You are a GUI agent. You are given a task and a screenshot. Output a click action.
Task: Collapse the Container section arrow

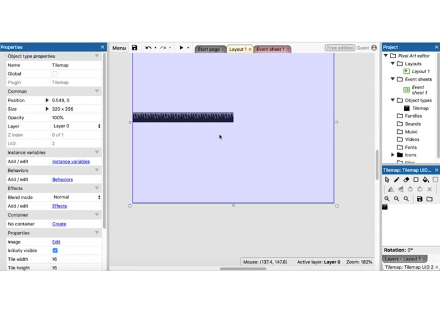[x=97, y=215]
